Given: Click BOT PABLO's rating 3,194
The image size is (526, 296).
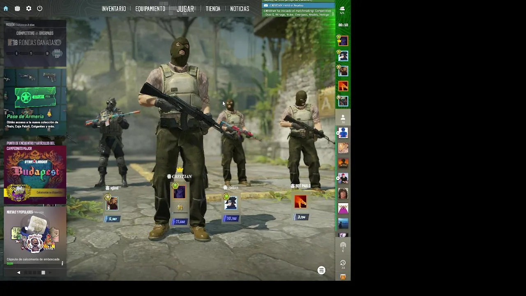Looking at the screenshot, I should click(301, 217).
